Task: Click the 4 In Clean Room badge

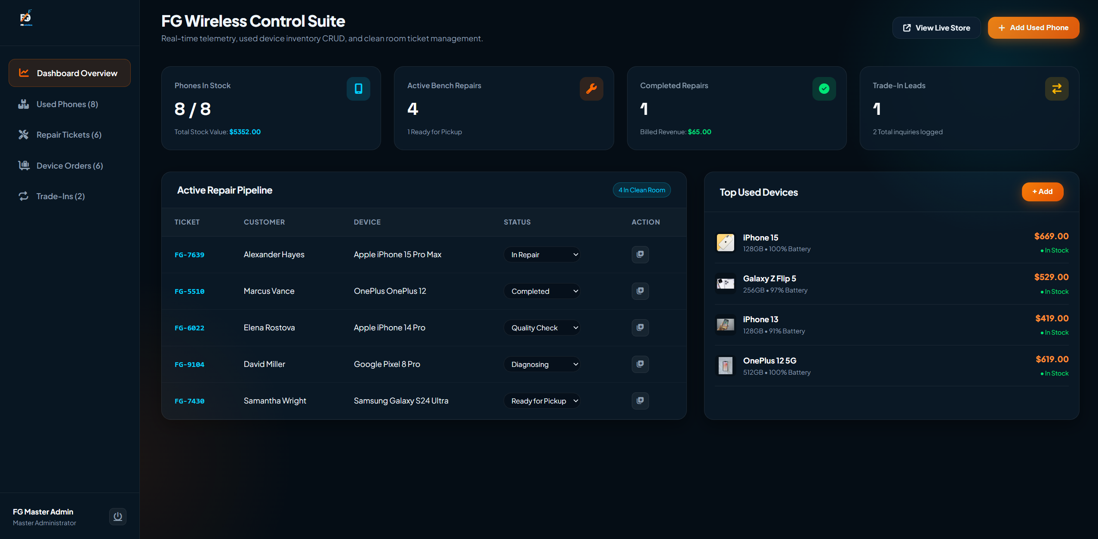Action: [641, 190]
